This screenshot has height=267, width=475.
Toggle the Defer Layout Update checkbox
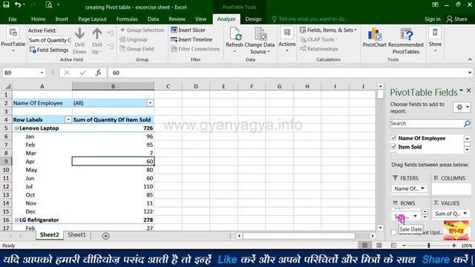pyautogui.click(x=394, y=232)
